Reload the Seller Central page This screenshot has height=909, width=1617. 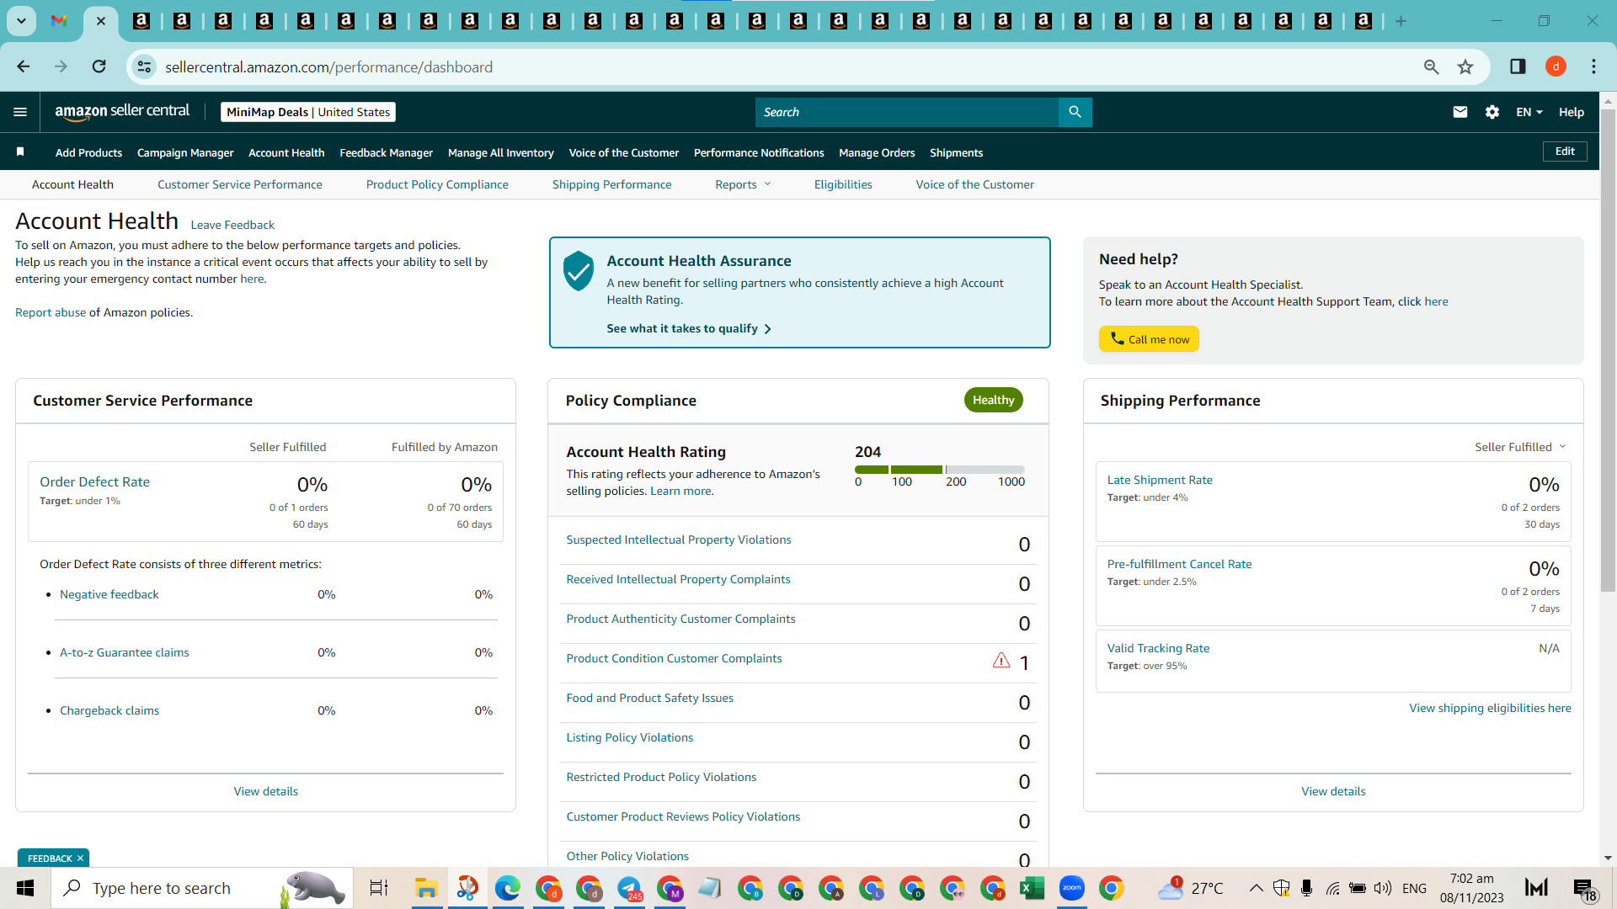(x=99, y=66)
